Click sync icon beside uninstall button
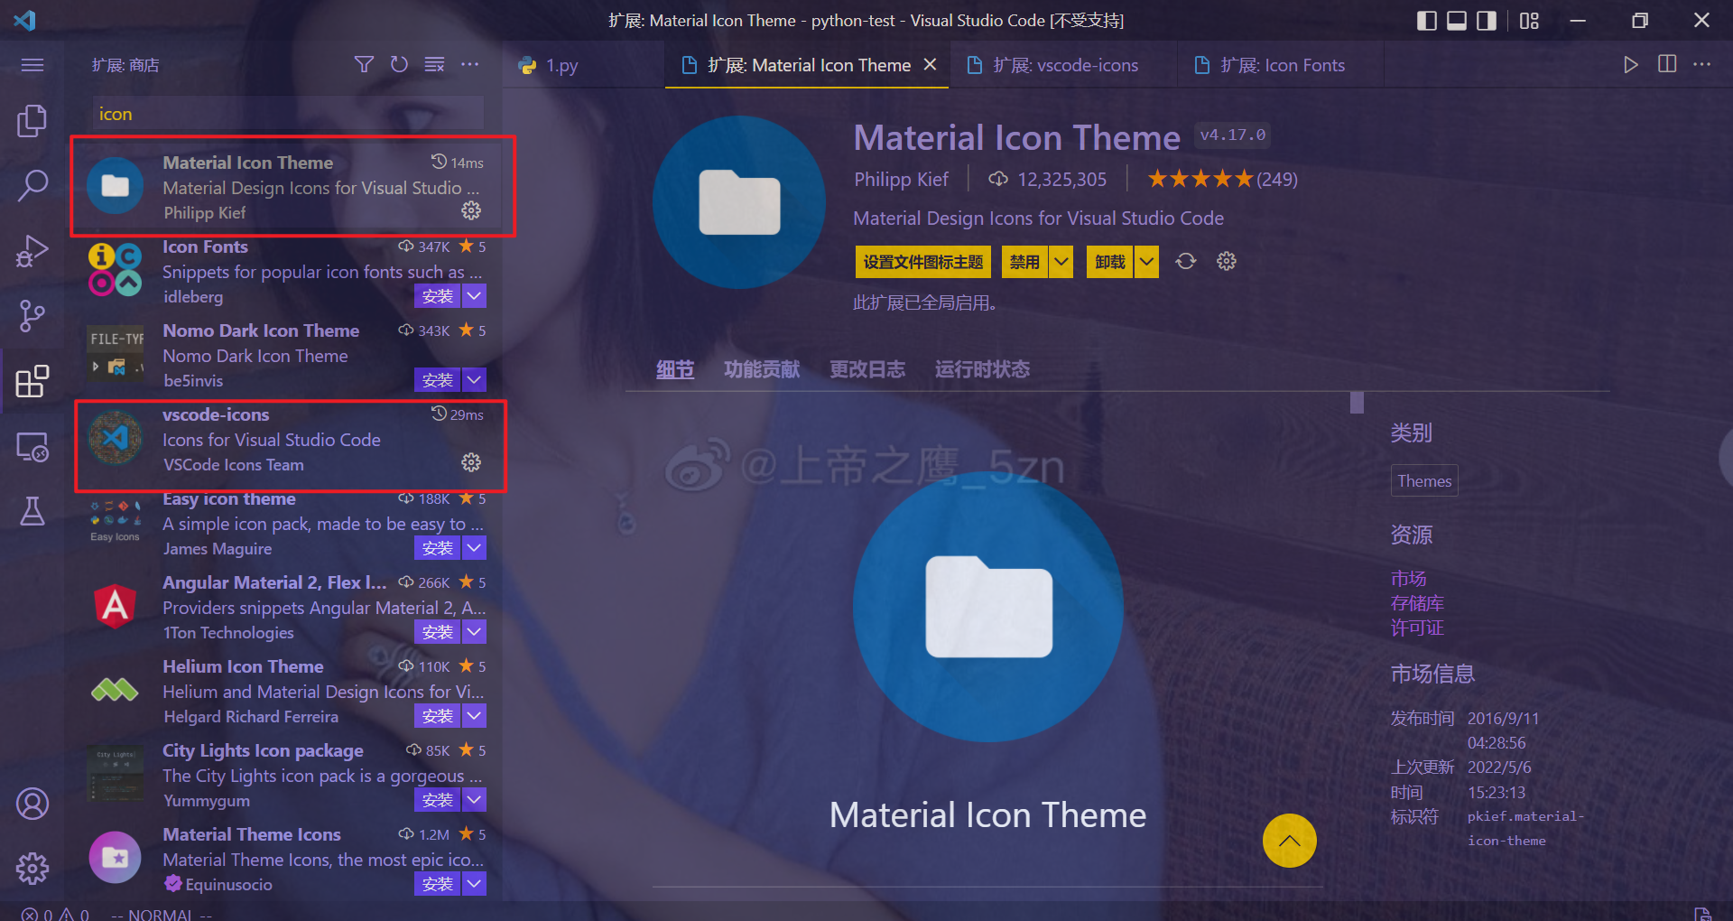Image resolution: width=1733 pixels, height=921 pixels. [x=1186, y=261]
